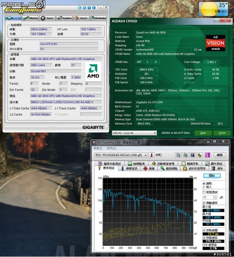Click the 40 gB stepper arrows in HD Tune
Image resolution: width=234 pixels, height=257 pixels.
tap(215, 197)
